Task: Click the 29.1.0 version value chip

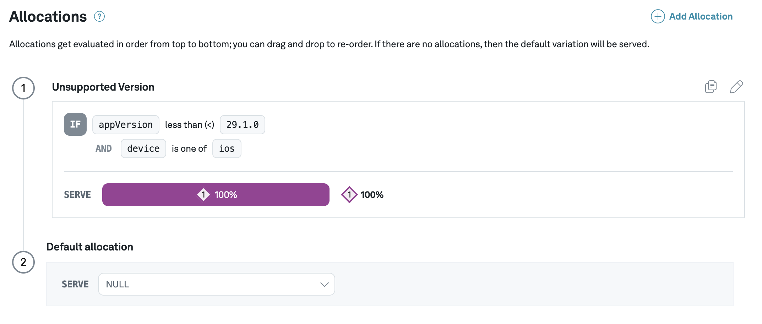Action: (x=242, y=125)
